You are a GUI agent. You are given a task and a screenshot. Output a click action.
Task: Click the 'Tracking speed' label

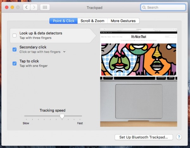(x=53, y=110)
